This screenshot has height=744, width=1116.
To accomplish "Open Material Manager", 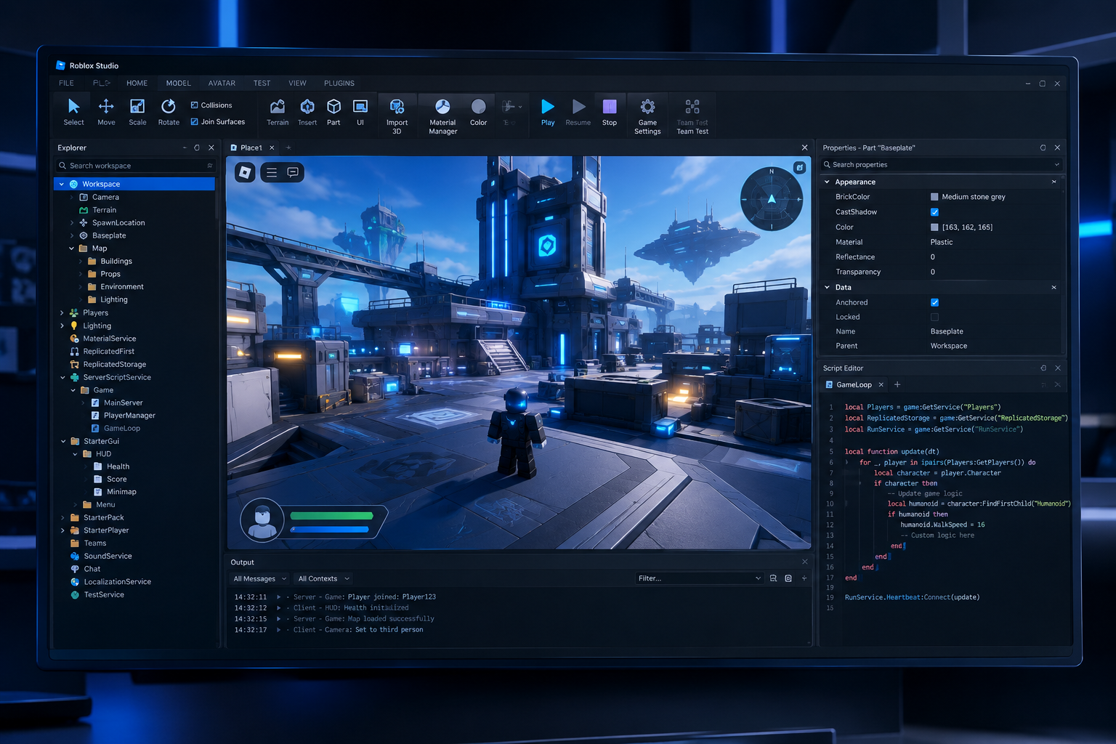I will pyautogui.click(x=442, y=116).
